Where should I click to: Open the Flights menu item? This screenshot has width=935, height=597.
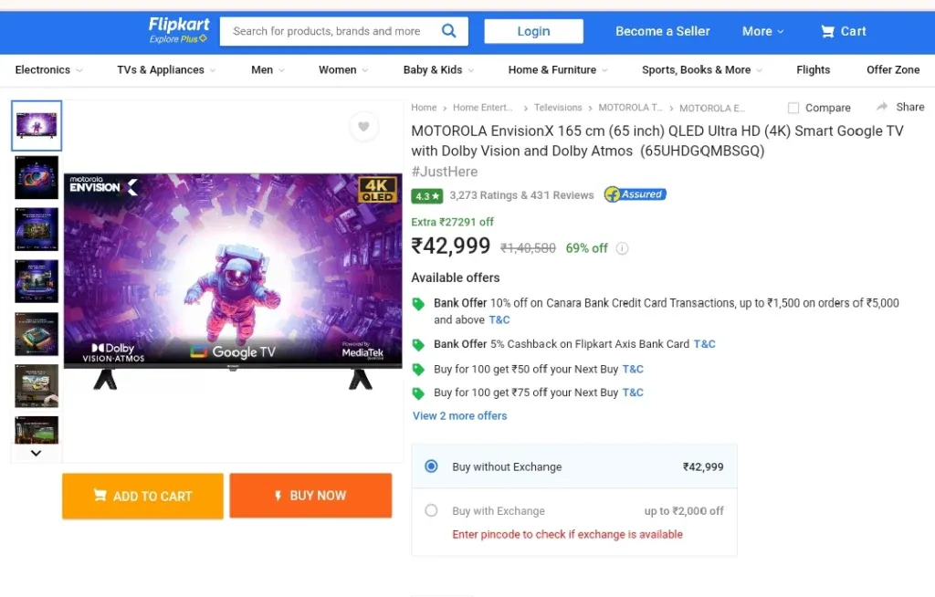[813, 69]
